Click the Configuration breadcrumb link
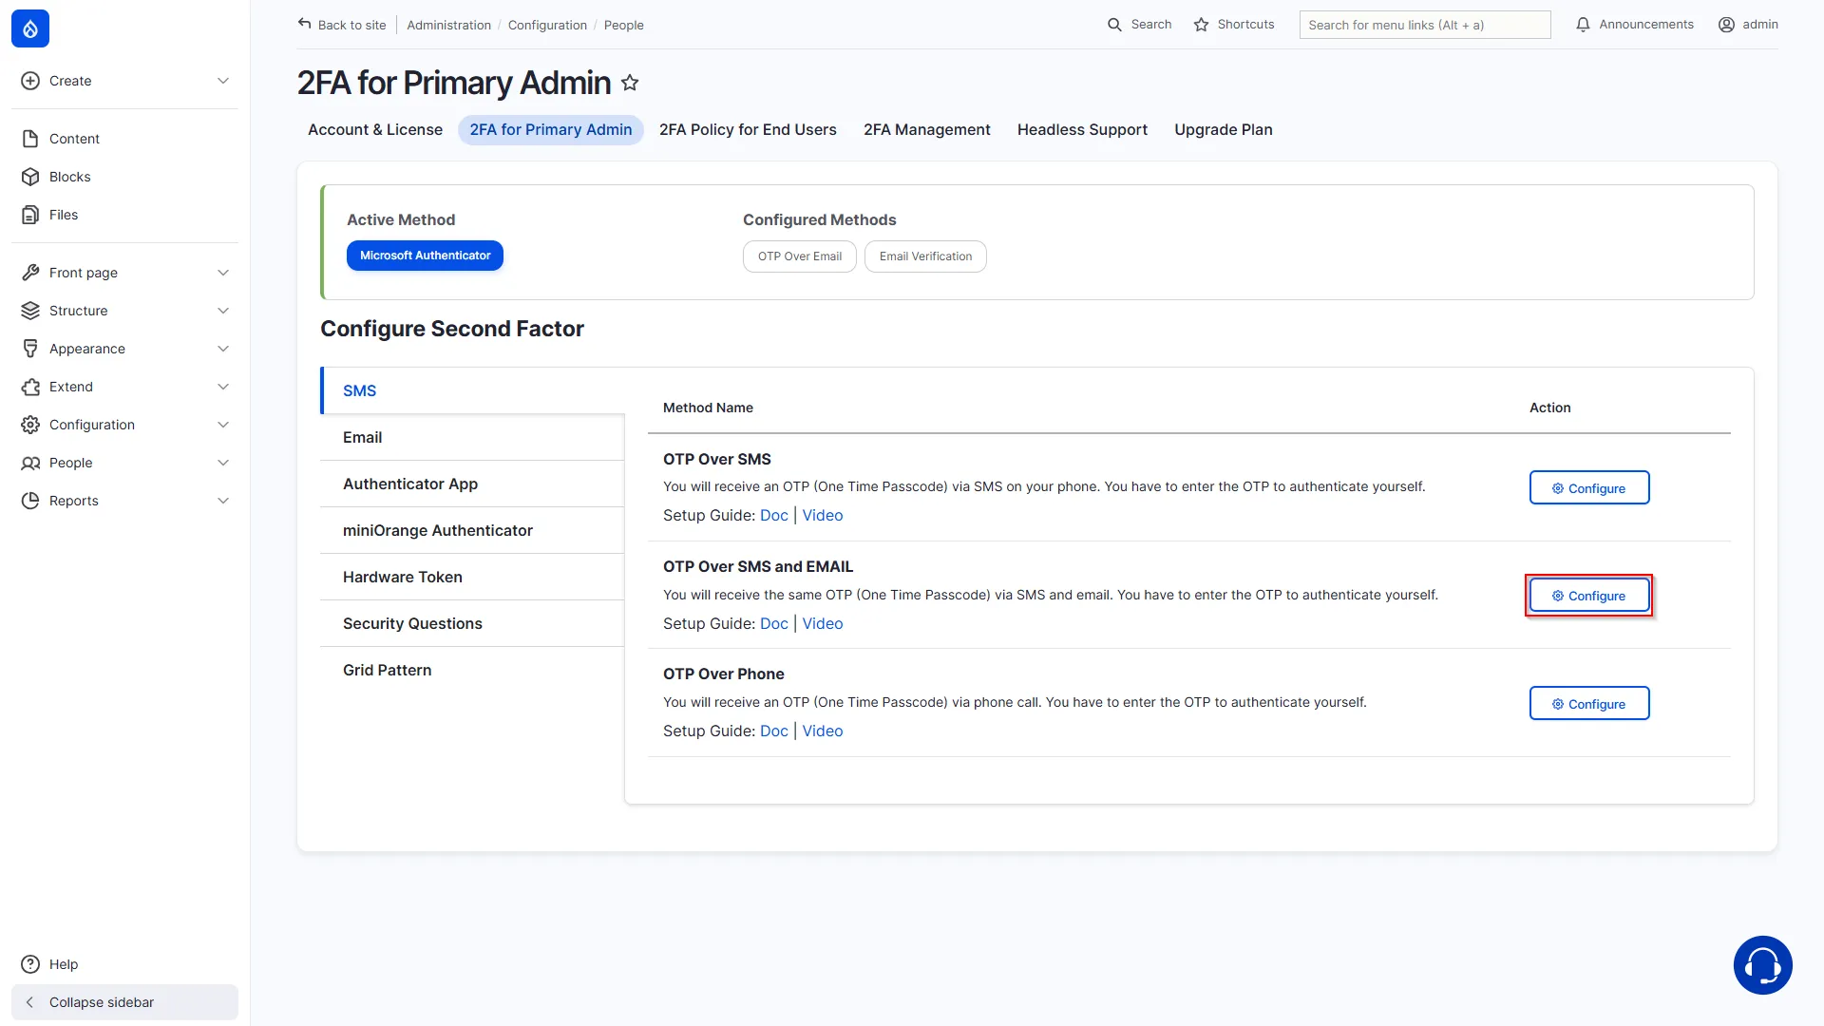This screenshot has height=1026, width=1824. point(547,25)
